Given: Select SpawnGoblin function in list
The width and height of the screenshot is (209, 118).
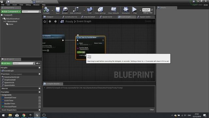Looking at the screenshot, I should (x=9, y=85).
